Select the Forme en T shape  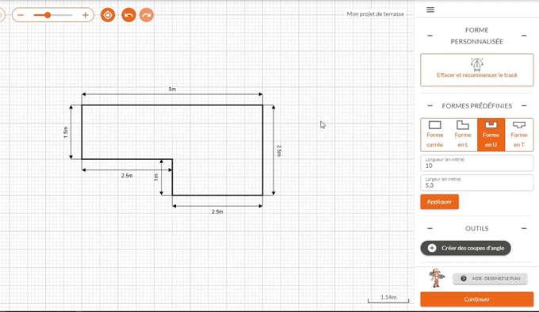519,135
